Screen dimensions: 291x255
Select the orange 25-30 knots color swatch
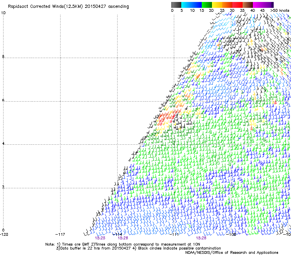tap(227, 5)
